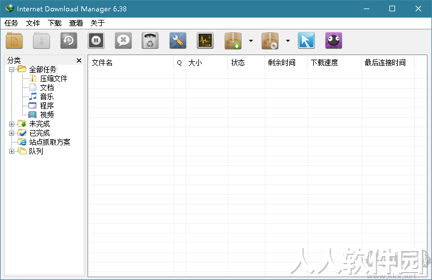Viewport: 432px width, 280px height.
Task: Click the Stop/history clock toolbar icon
Action: tap(69, 41)
